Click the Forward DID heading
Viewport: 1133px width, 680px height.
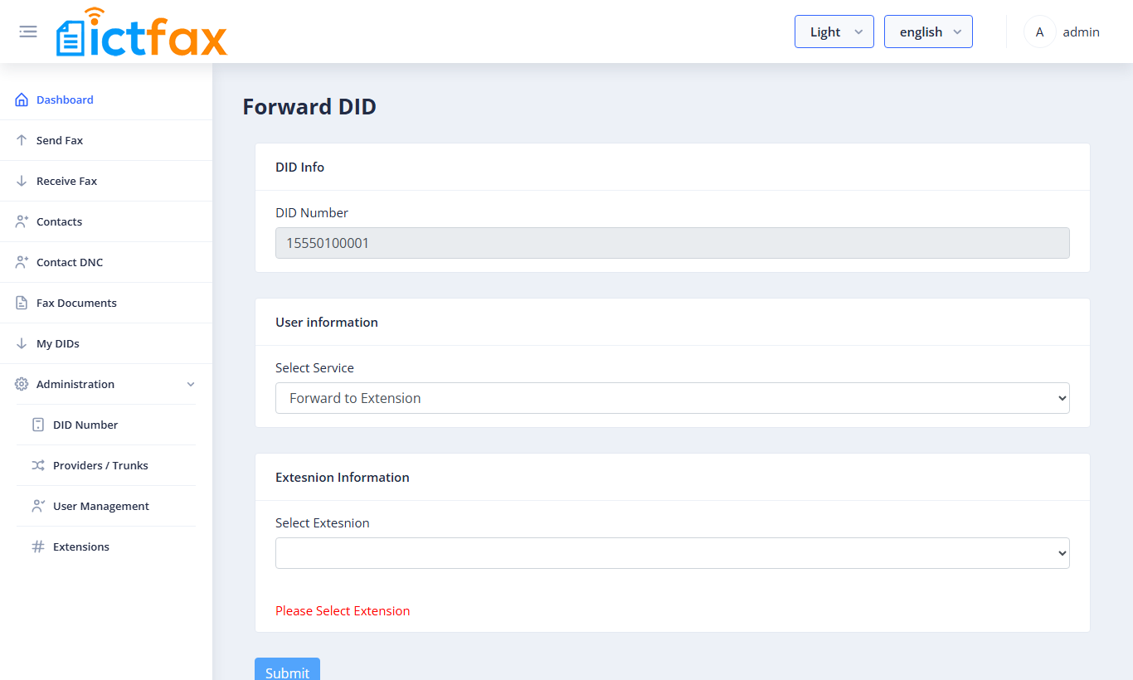309,106
